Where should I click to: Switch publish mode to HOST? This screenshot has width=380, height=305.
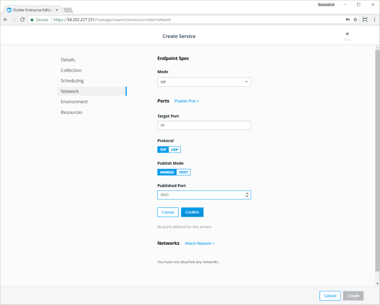183,172
